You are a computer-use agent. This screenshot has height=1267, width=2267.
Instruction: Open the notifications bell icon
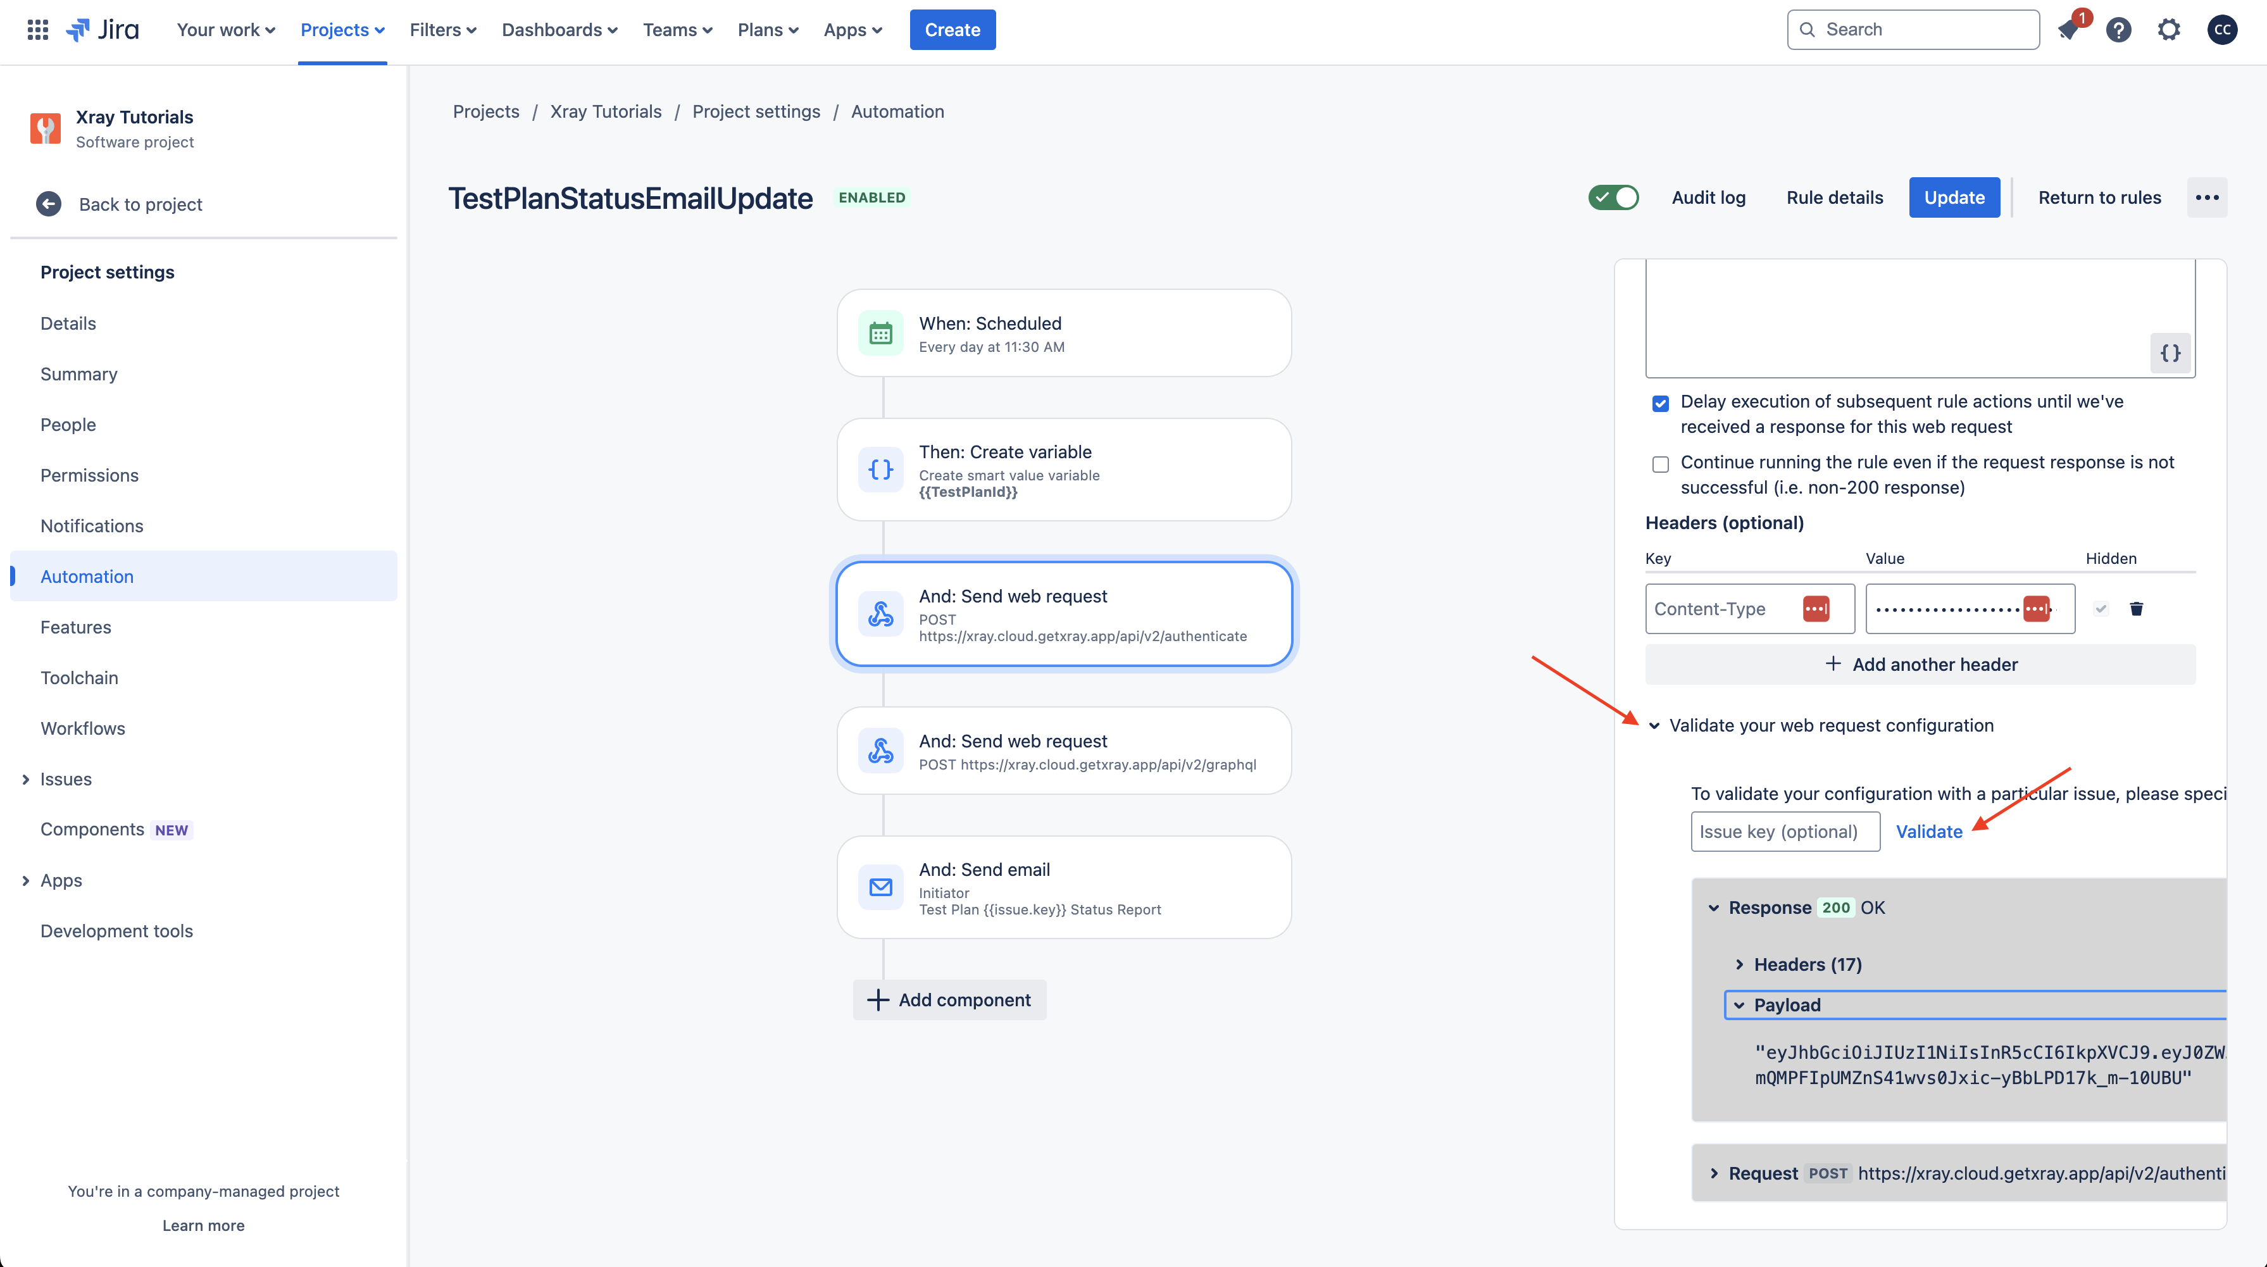2069,30
